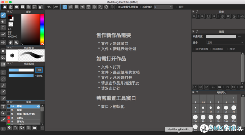Toggle 锁定 checkbox
The height and width of the screenshot is (135, 245).
228,49
